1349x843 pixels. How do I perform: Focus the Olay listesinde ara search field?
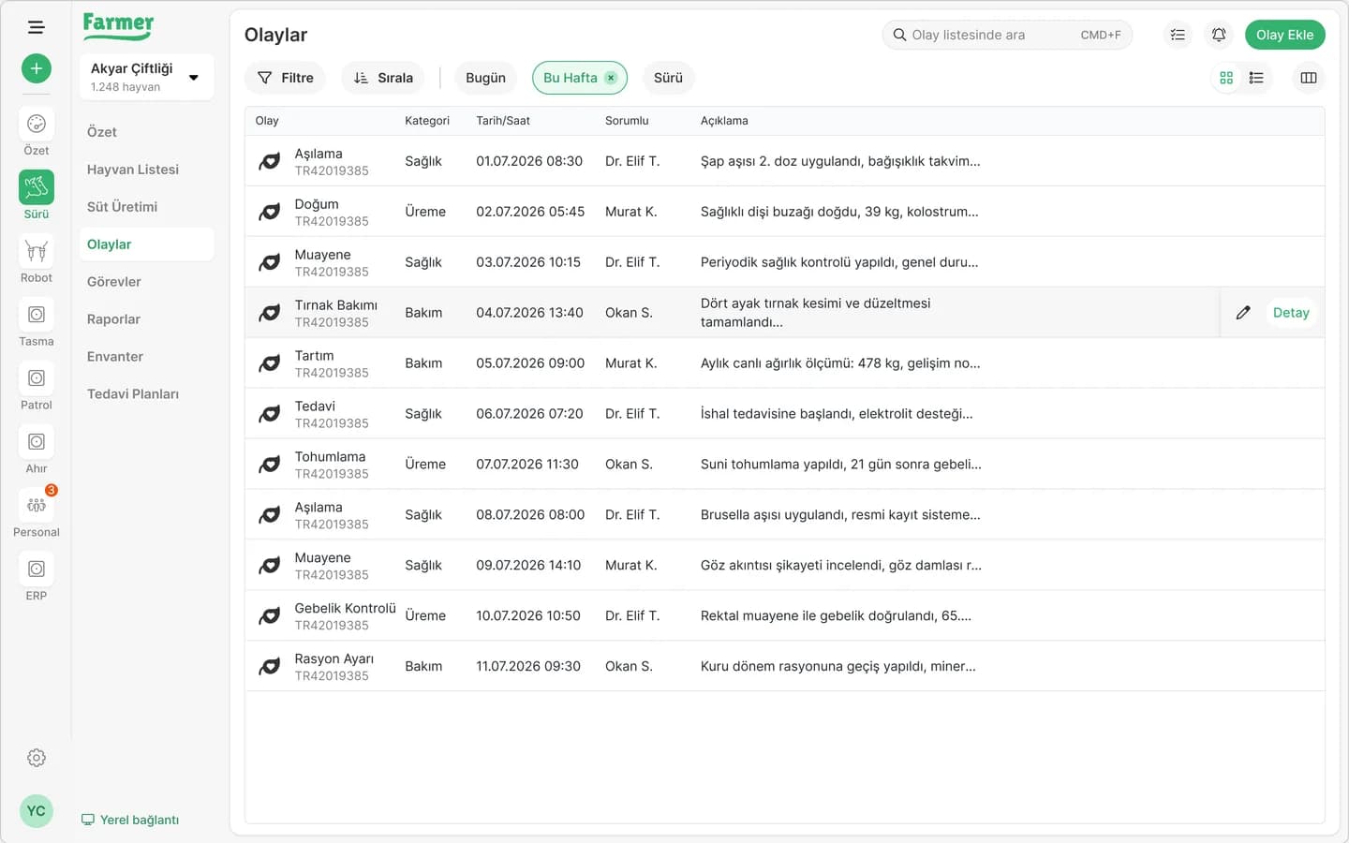[1007, 35]
